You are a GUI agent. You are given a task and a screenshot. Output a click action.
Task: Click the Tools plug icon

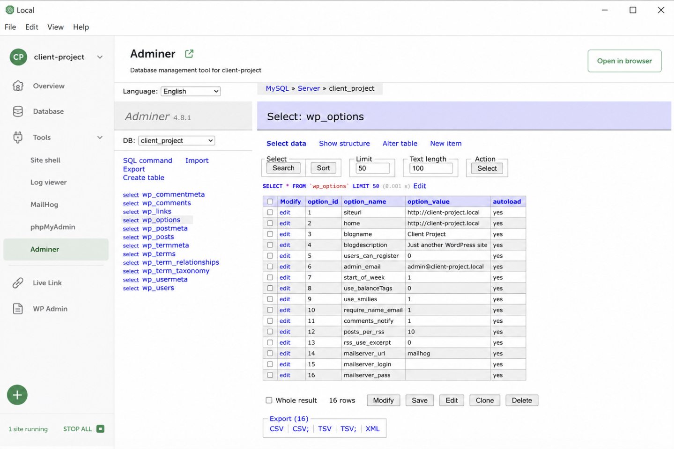tap(18, 138)
